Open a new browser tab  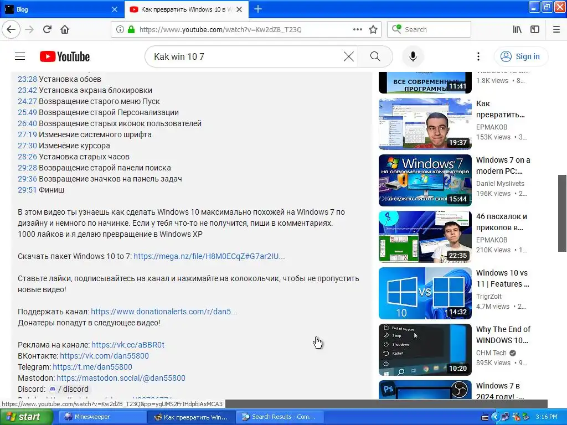(x=258, y=9)
